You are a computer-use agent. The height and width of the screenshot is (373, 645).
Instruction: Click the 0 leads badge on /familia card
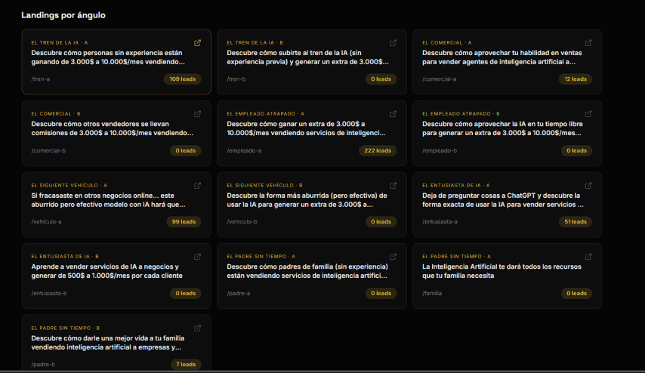[x=577, y=293]
